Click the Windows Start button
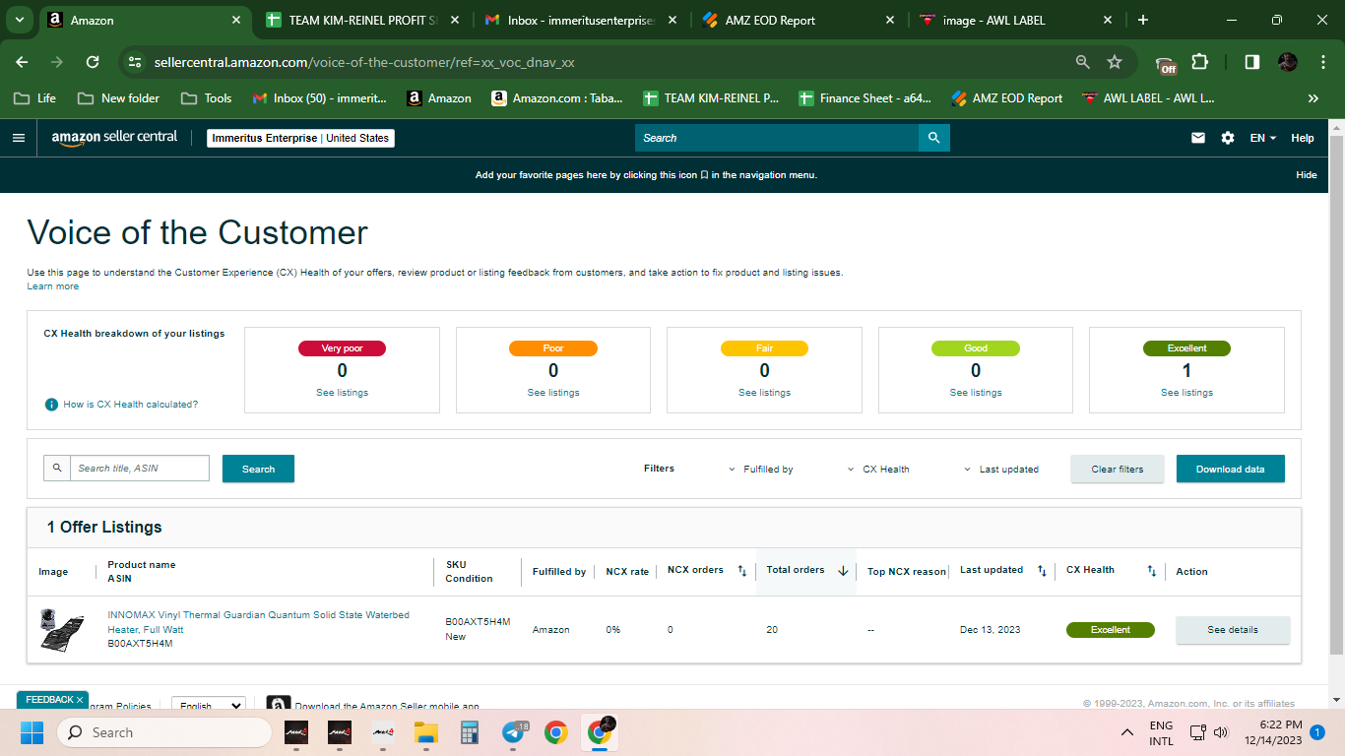 [32, 732]
